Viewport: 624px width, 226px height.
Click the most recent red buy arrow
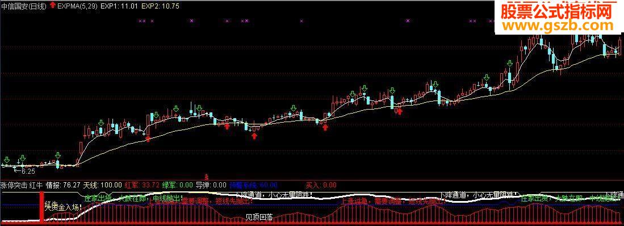[x=400, y=112]
